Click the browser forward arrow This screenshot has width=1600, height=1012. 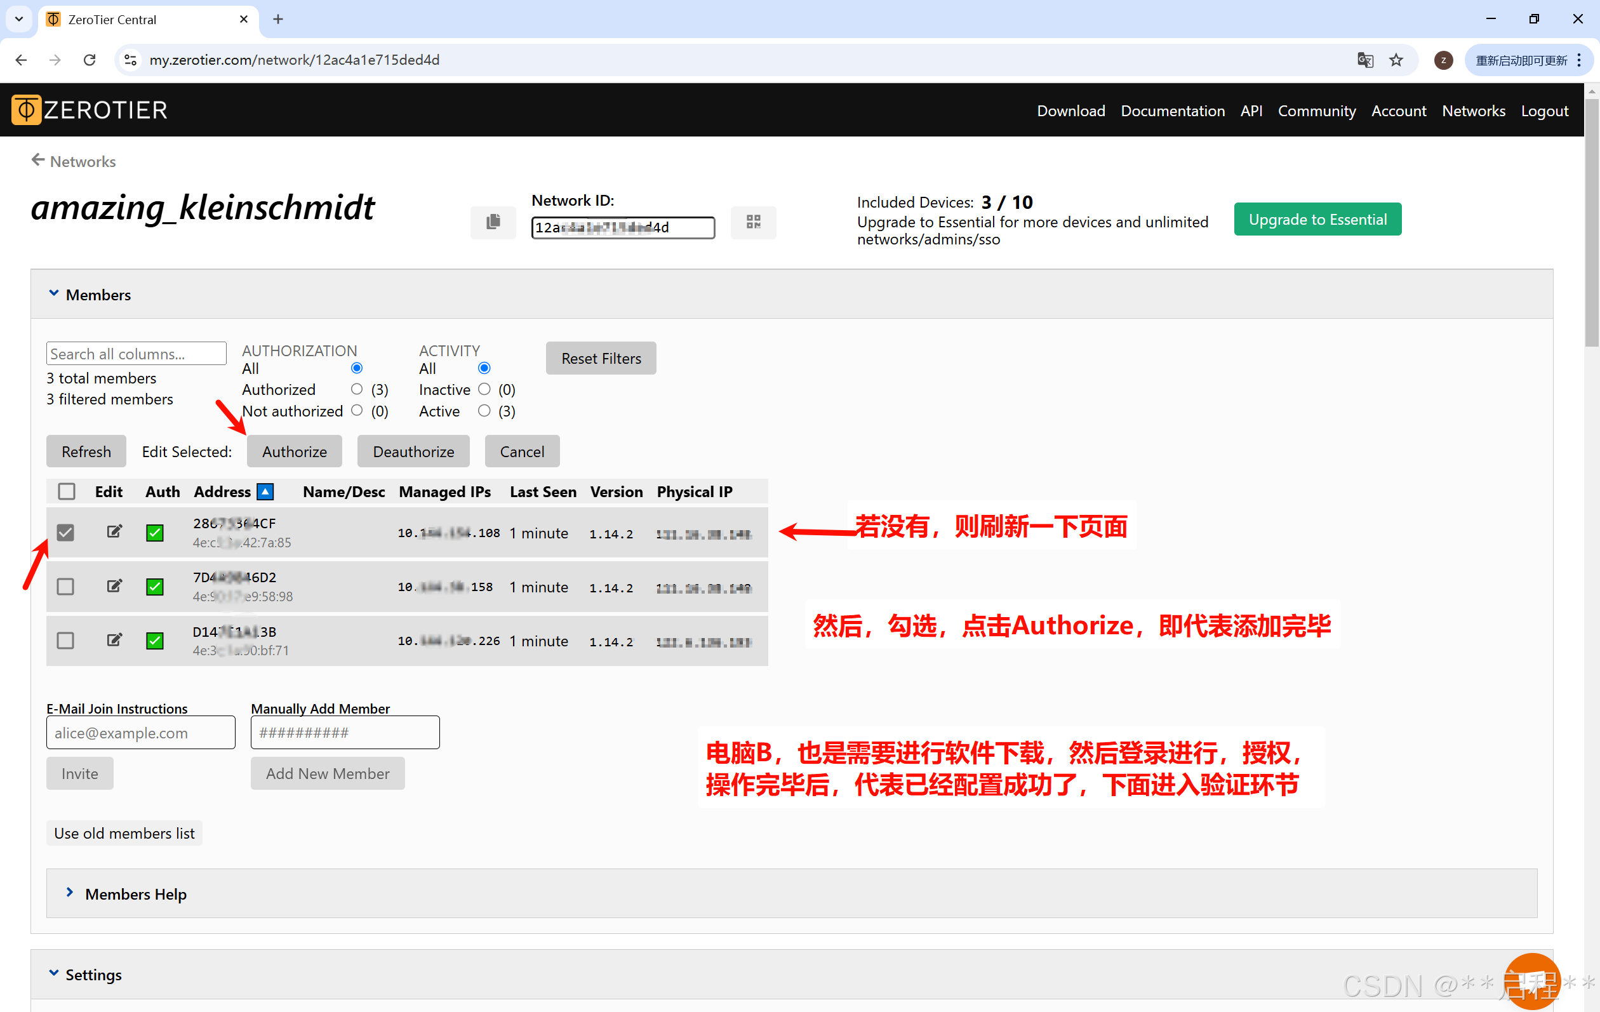pos(55,60)
